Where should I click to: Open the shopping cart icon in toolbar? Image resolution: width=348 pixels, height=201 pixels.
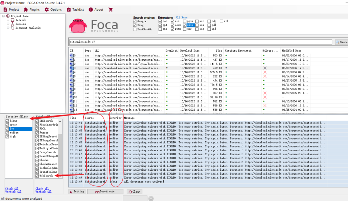pyautogui.click(x=111, y=10)
